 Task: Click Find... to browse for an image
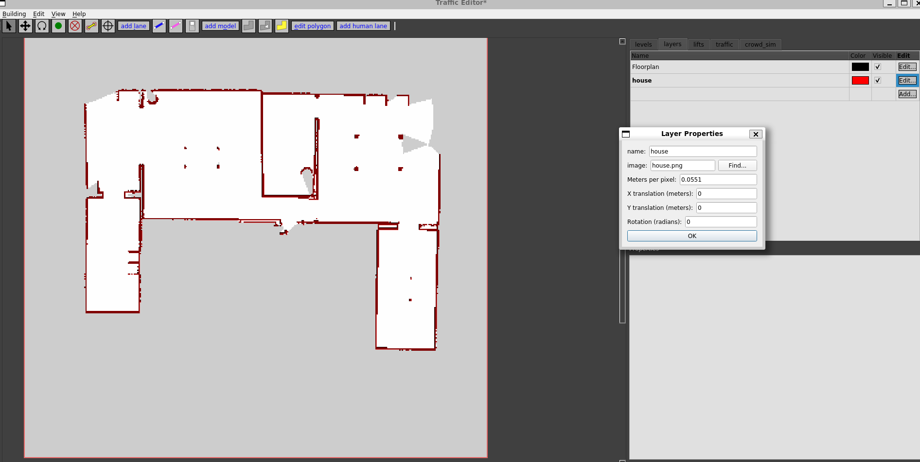(737, 166)
